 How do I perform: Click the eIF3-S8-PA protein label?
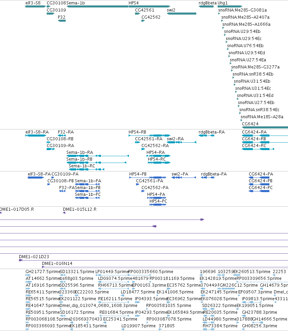(x=39, y=174)
